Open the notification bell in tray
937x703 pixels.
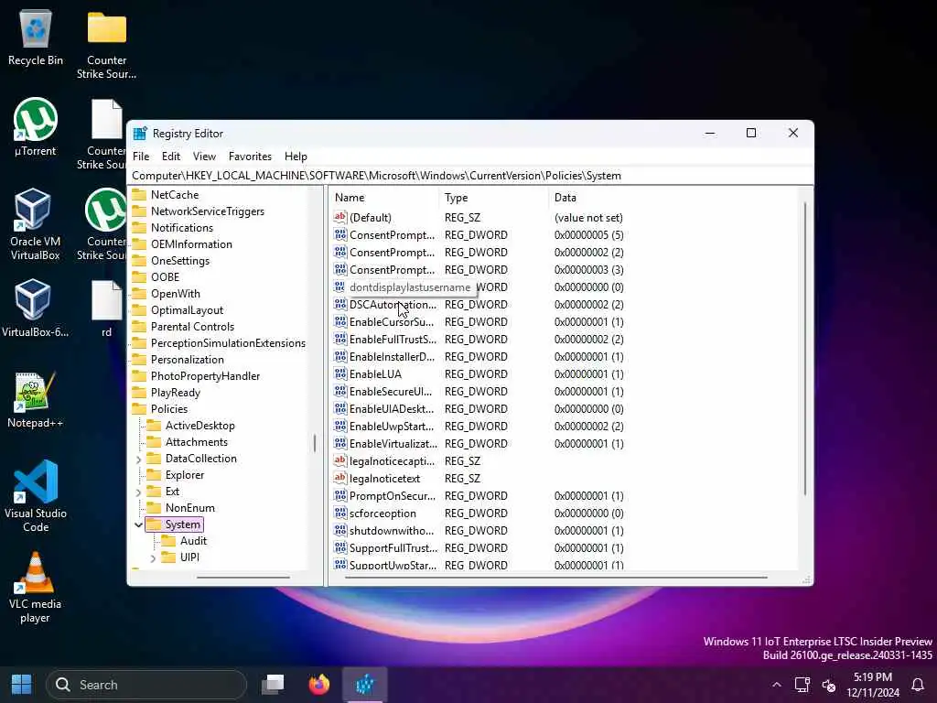point(918,685)
